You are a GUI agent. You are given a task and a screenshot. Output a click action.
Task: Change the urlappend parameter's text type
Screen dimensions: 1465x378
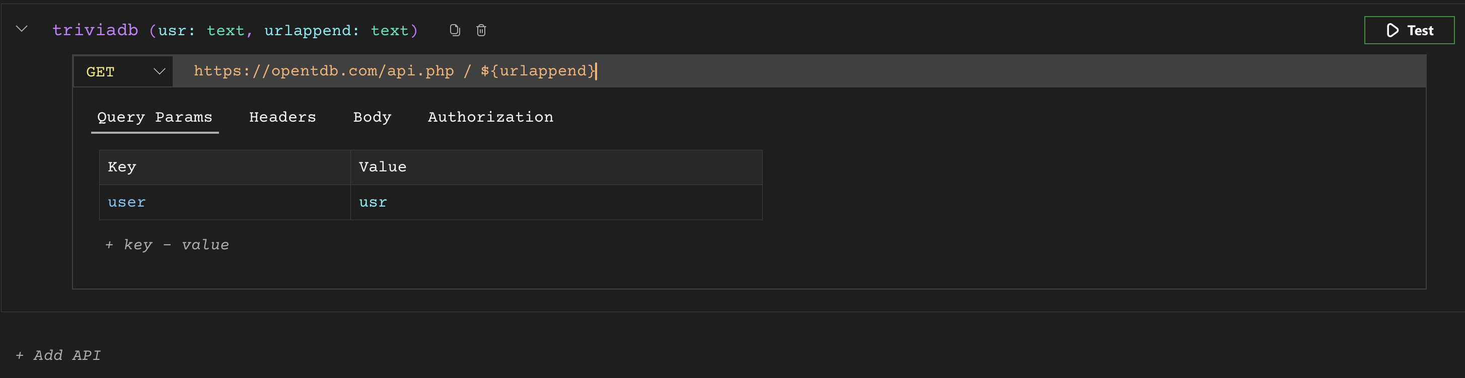coord(390,31)
